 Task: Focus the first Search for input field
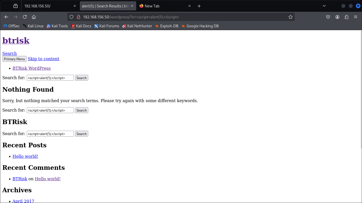pyautogui.click(x=50, y=78)
